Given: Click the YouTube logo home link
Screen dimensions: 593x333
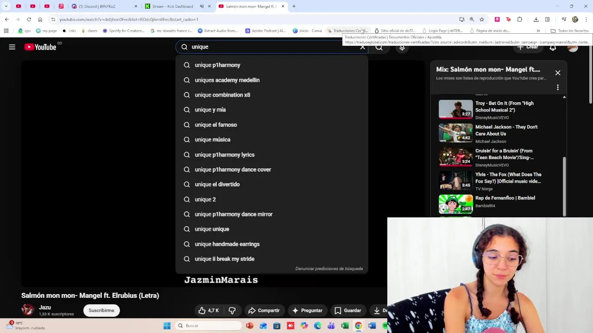Looking at the screenshot, I should coord(40,47).
